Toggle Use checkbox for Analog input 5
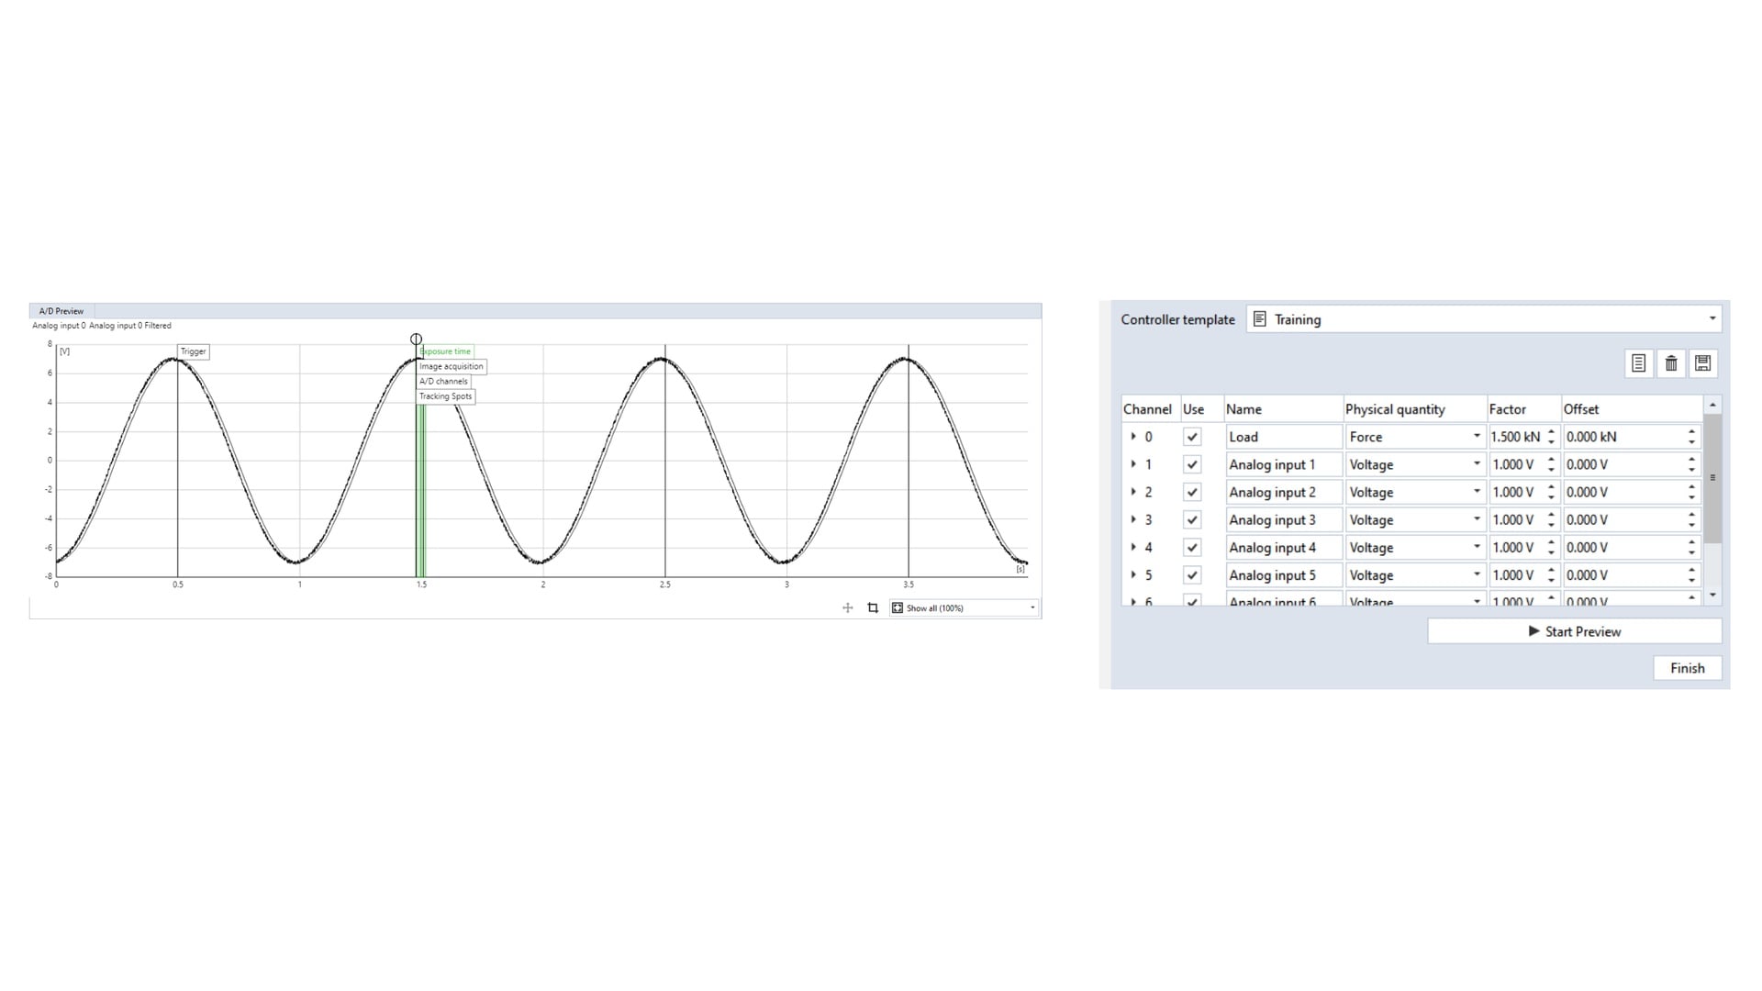Image resolution: width=1762 pixels, height=991 pixels. [1192, 574]
